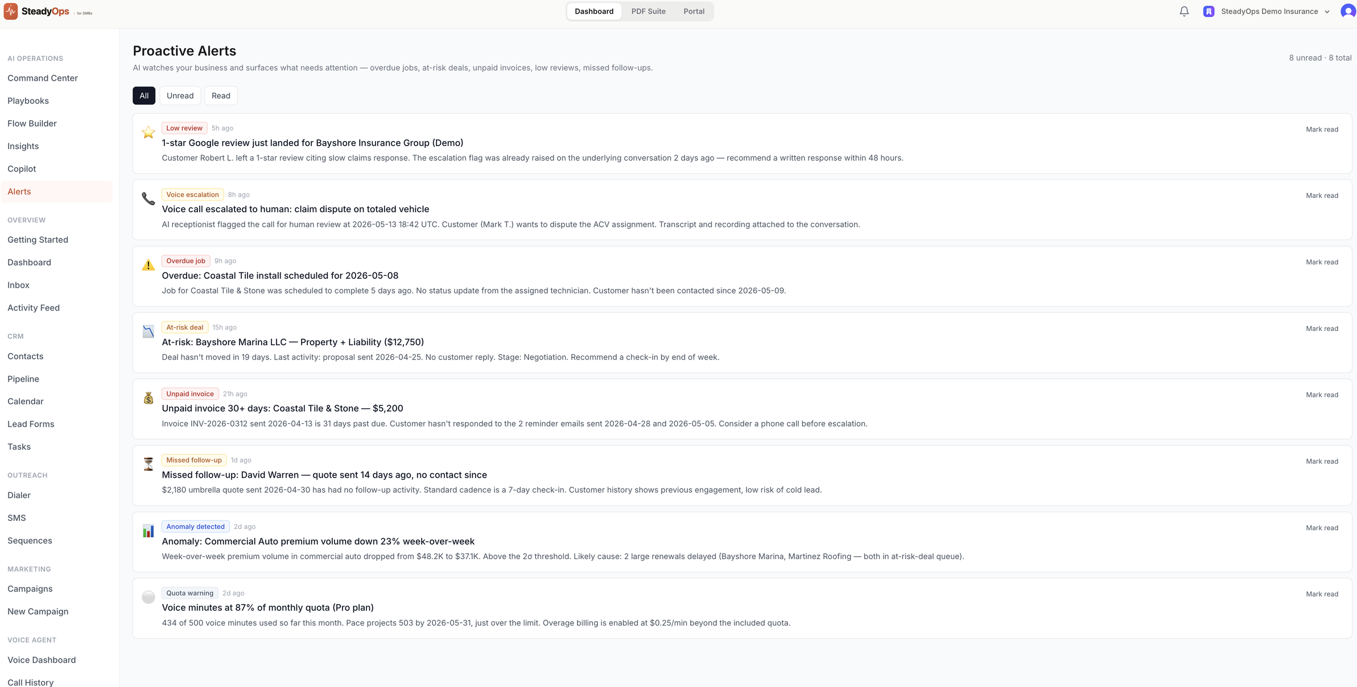Filter alerts by Unread

180,96
